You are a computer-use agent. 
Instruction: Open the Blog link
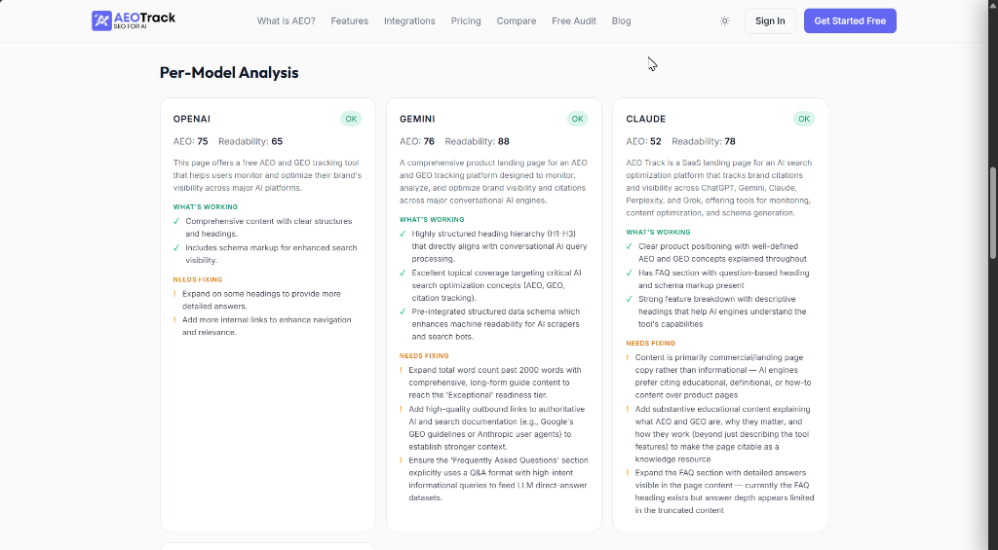pyautogui.click(x=621, y=21)
